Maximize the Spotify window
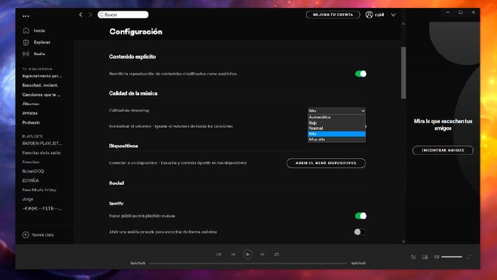This screenshot has width=497, height=280. pyautogui.click(x=461, y=13)
